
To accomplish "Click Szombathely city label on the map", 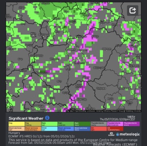I will pyautogui.click(x=37, y=56).
